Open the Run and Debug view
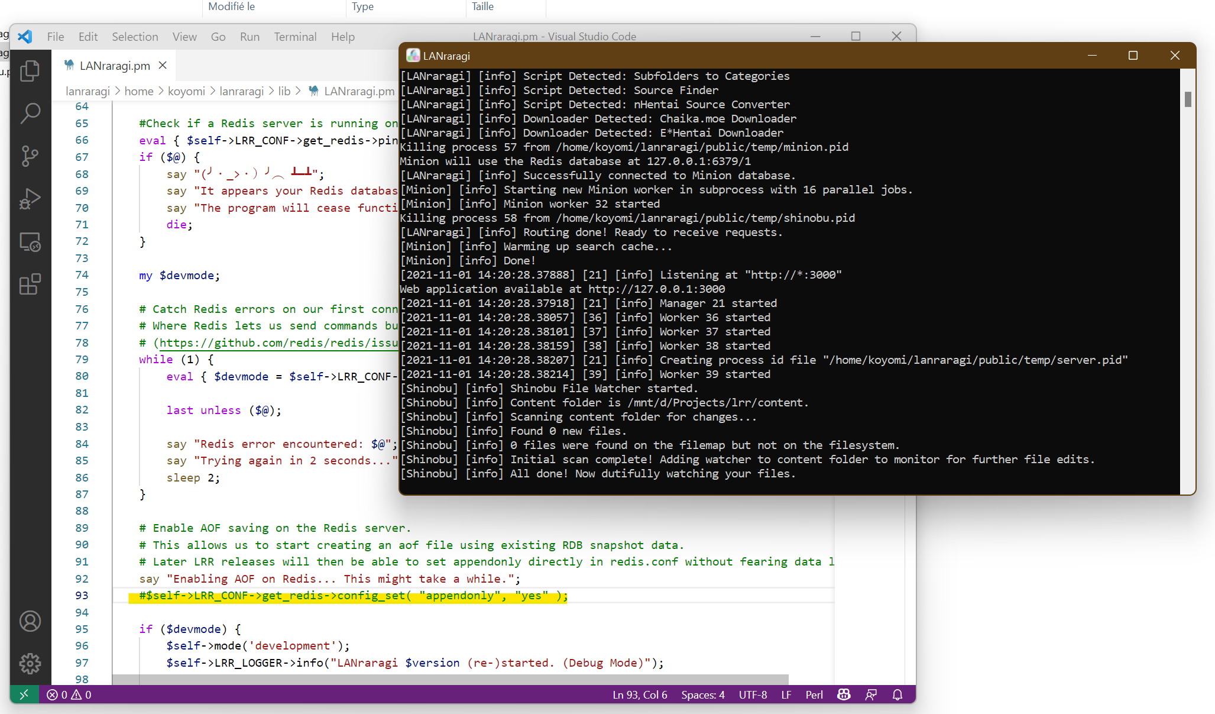Screen dimensions: 1215x714 click(30, 199)
